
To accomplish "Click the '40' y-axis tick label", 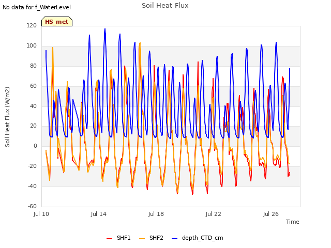I will [33, 106].
